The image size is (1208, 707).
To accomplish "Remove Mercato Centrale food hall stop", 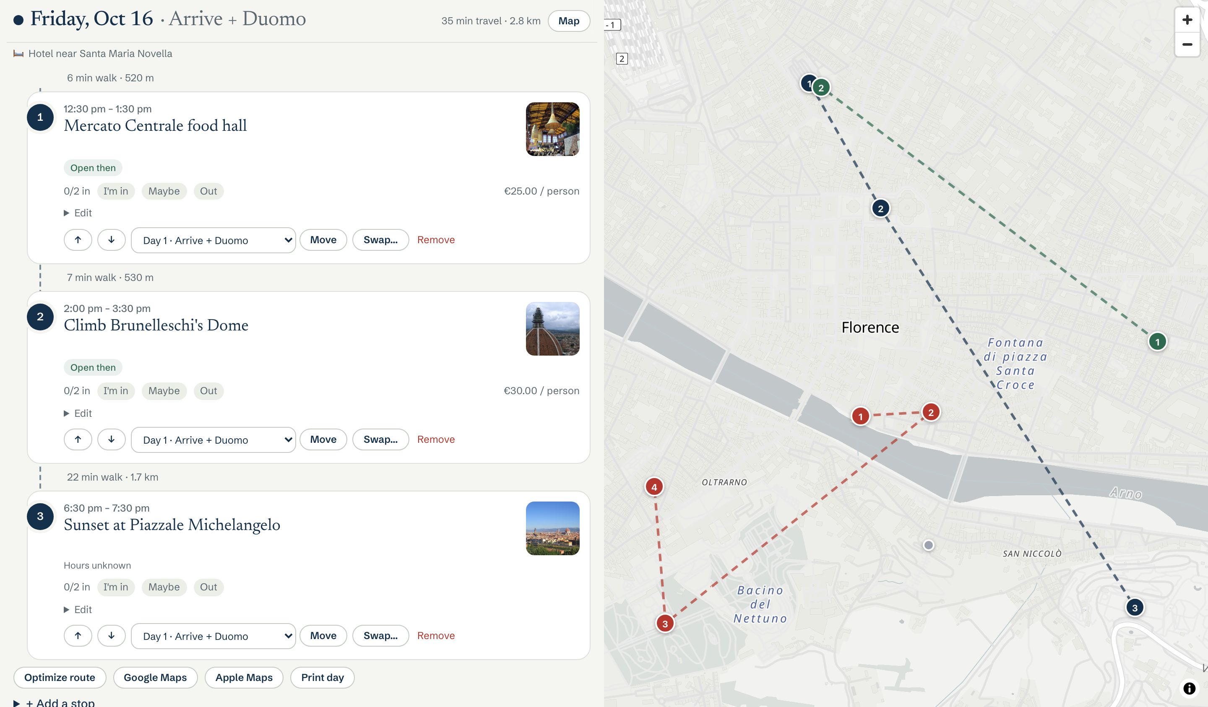I will coord(436,240).
